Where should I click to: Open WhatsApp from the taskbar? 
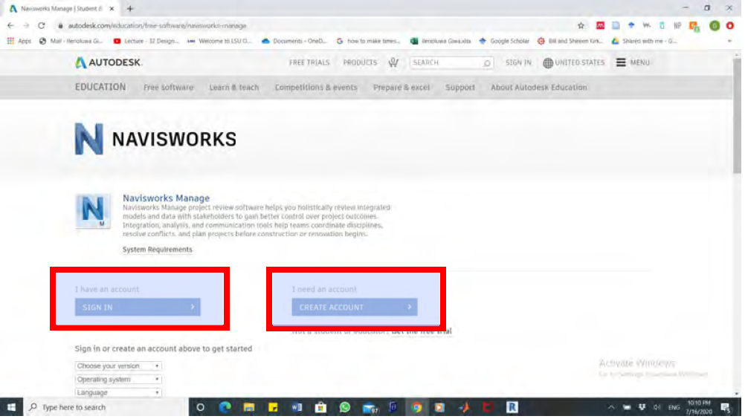344,407
